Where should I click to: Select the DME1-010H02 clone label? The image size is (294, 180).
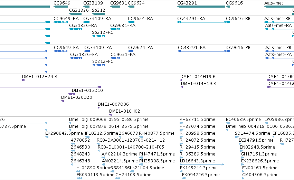124,111
